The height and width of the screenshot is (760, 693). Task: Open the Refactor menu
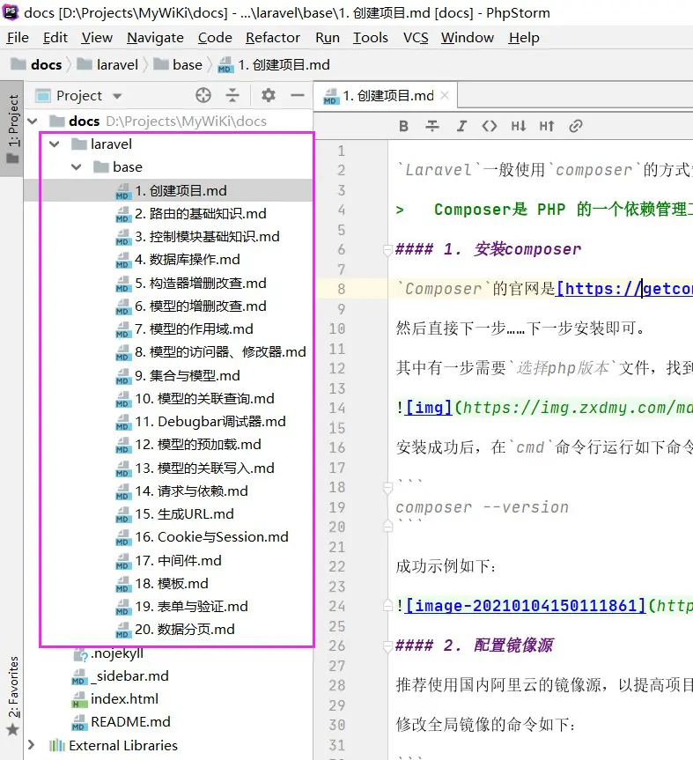pyautogui.click(x=273, y=37)
